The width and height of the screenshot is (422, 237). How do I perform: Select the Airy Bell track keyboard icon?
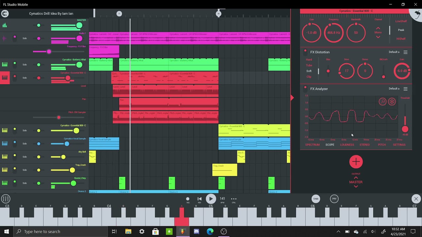[5, 157]
